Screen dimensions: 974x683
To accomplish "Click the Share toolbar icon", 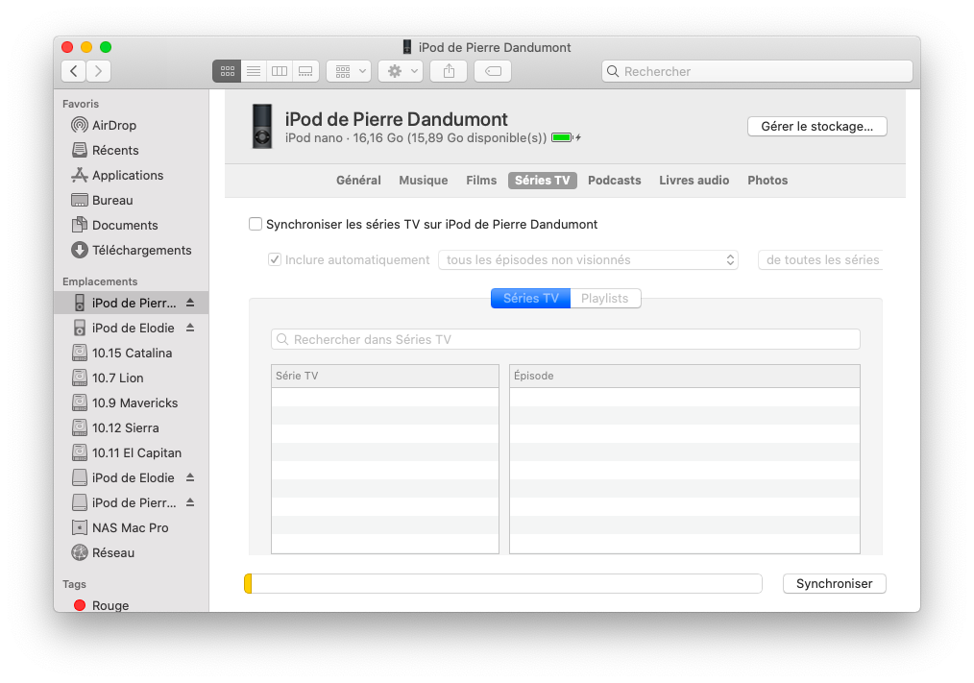I will click(450, 71).
